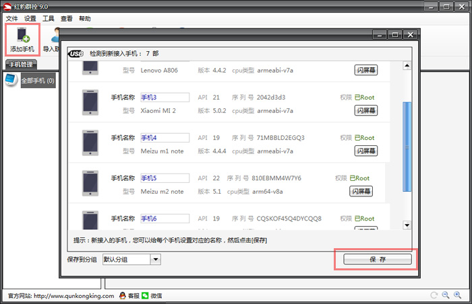Click the phone thumbnail for Lenovo A806
472x304 pixels.
(x=90, y=68)
